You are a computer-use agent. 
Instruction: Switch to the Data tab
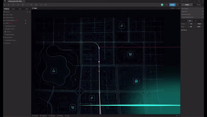(20, 9)
